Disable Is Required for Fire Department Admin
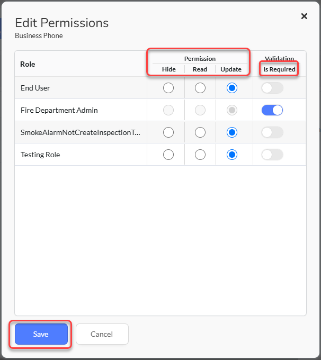This screenshot has height=360, width=321. (272, 110)
